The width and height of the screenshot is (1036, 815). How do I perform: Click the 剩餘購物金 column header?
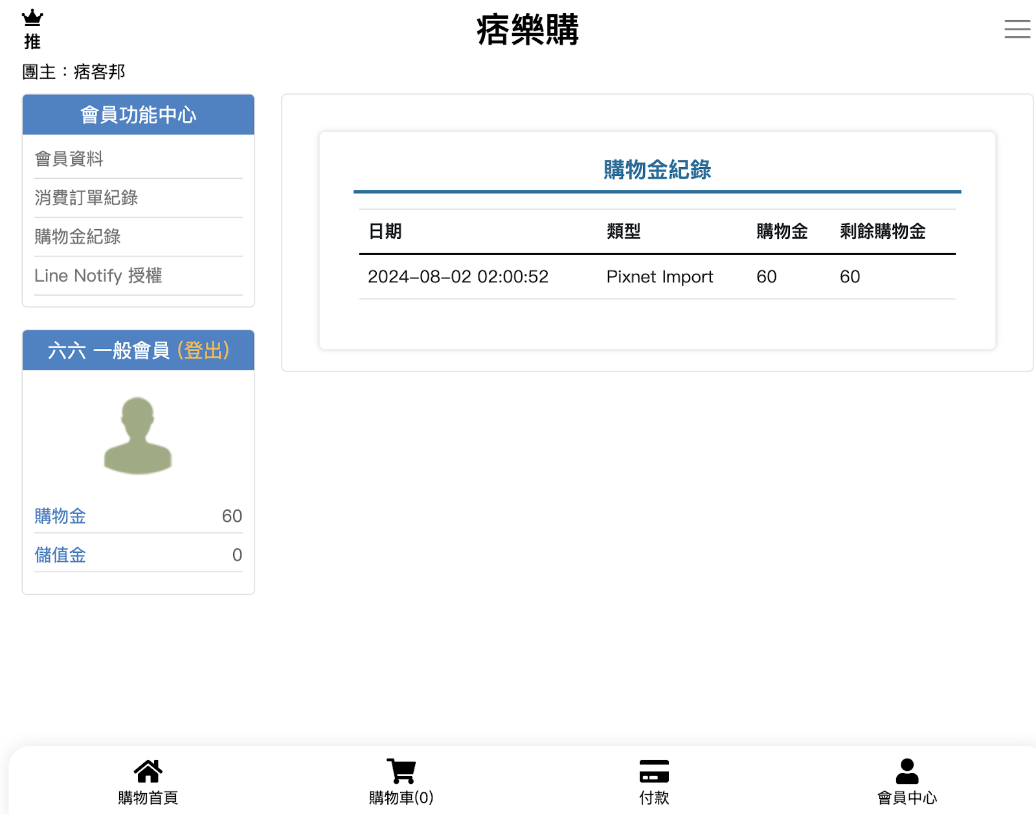click(x=883, y=231)
